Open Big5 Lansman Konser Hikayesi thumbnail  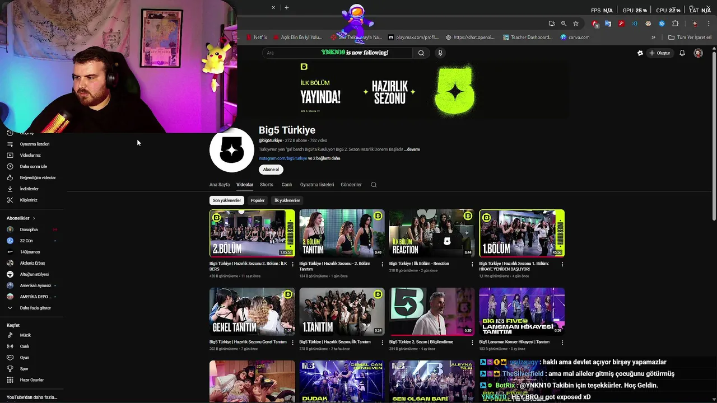(x=522, y=312)
